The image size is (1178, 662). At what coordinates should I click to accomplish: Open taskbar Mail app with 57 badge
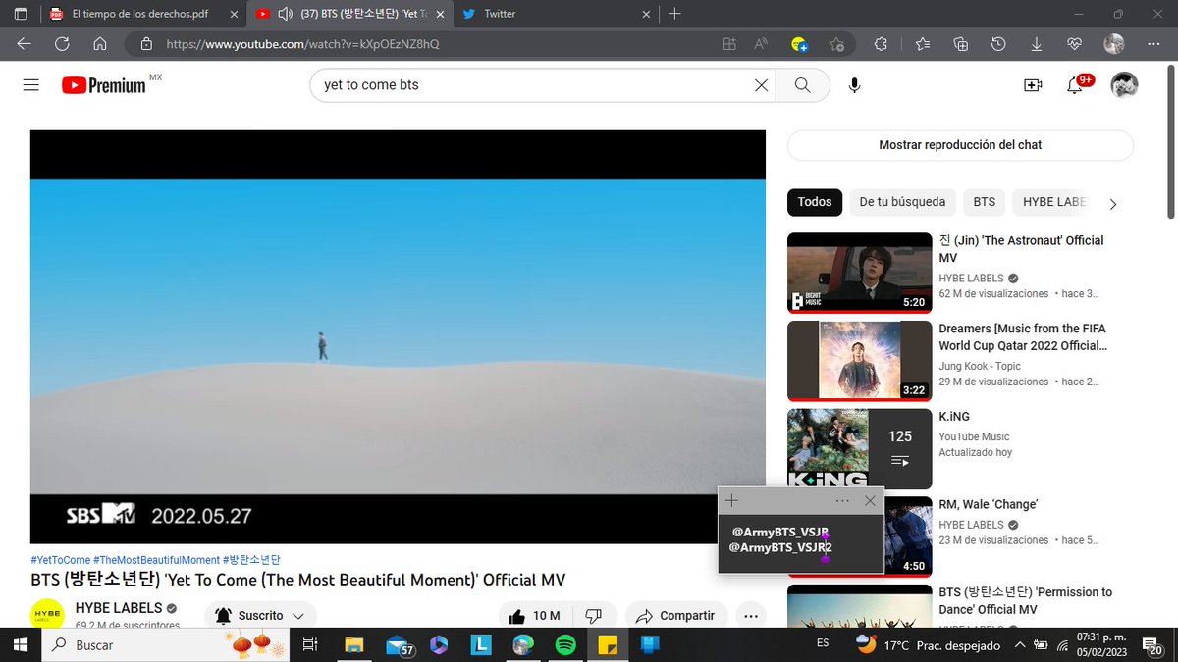tap(399, 644)
